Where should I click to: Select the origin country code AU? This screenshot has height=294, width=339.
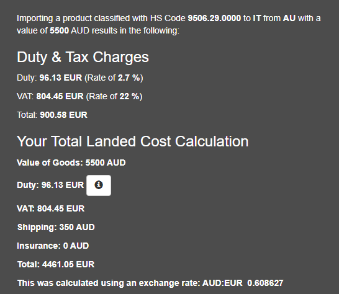tap(289, 18)
